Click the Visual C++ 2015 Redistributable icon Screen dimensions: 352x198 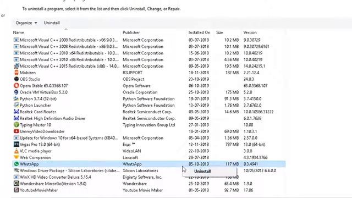[x=16, y=66]
